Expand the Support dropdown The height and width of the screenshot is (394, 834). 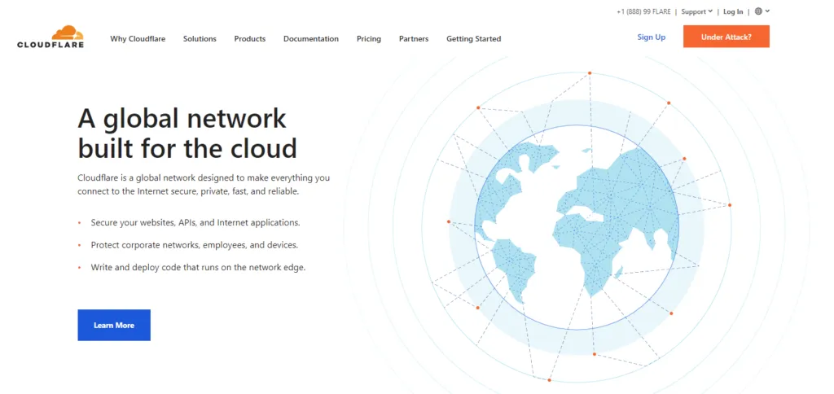pyautogui.click(x=697, y=11)
